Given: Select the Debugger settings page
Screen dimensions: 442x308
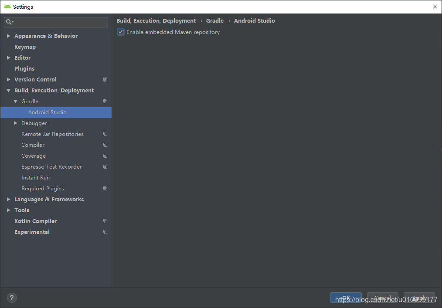Looking at the screenshot, I should tap(34, 123).
